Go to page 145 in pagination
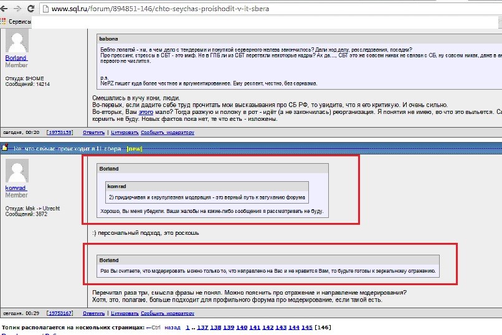502x335 pixels. coord(306,328)
